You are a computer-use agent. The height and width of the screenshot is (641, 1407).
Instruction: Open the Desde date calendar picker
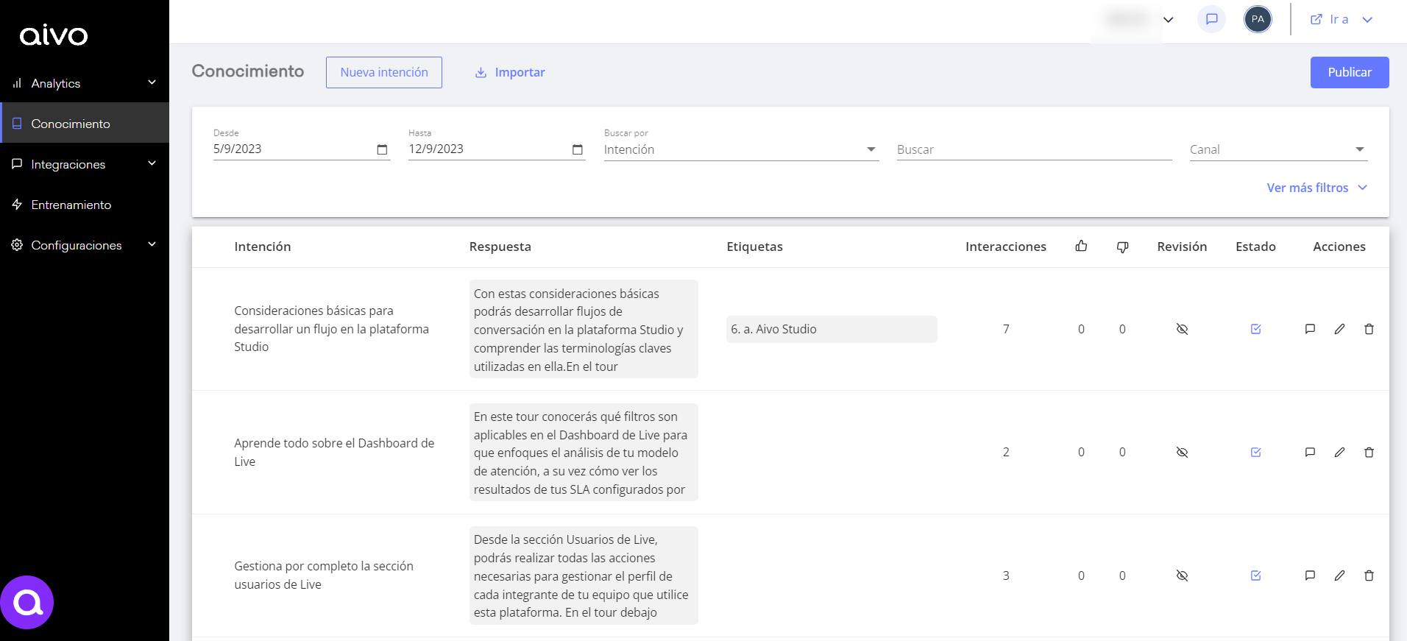(382, 149)
